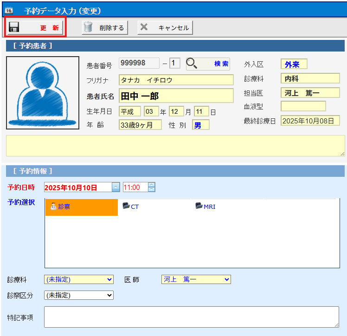This screenshot has height=336, width=347.
Task: Expand the 診察区分 dropdown
Action: 79,295
